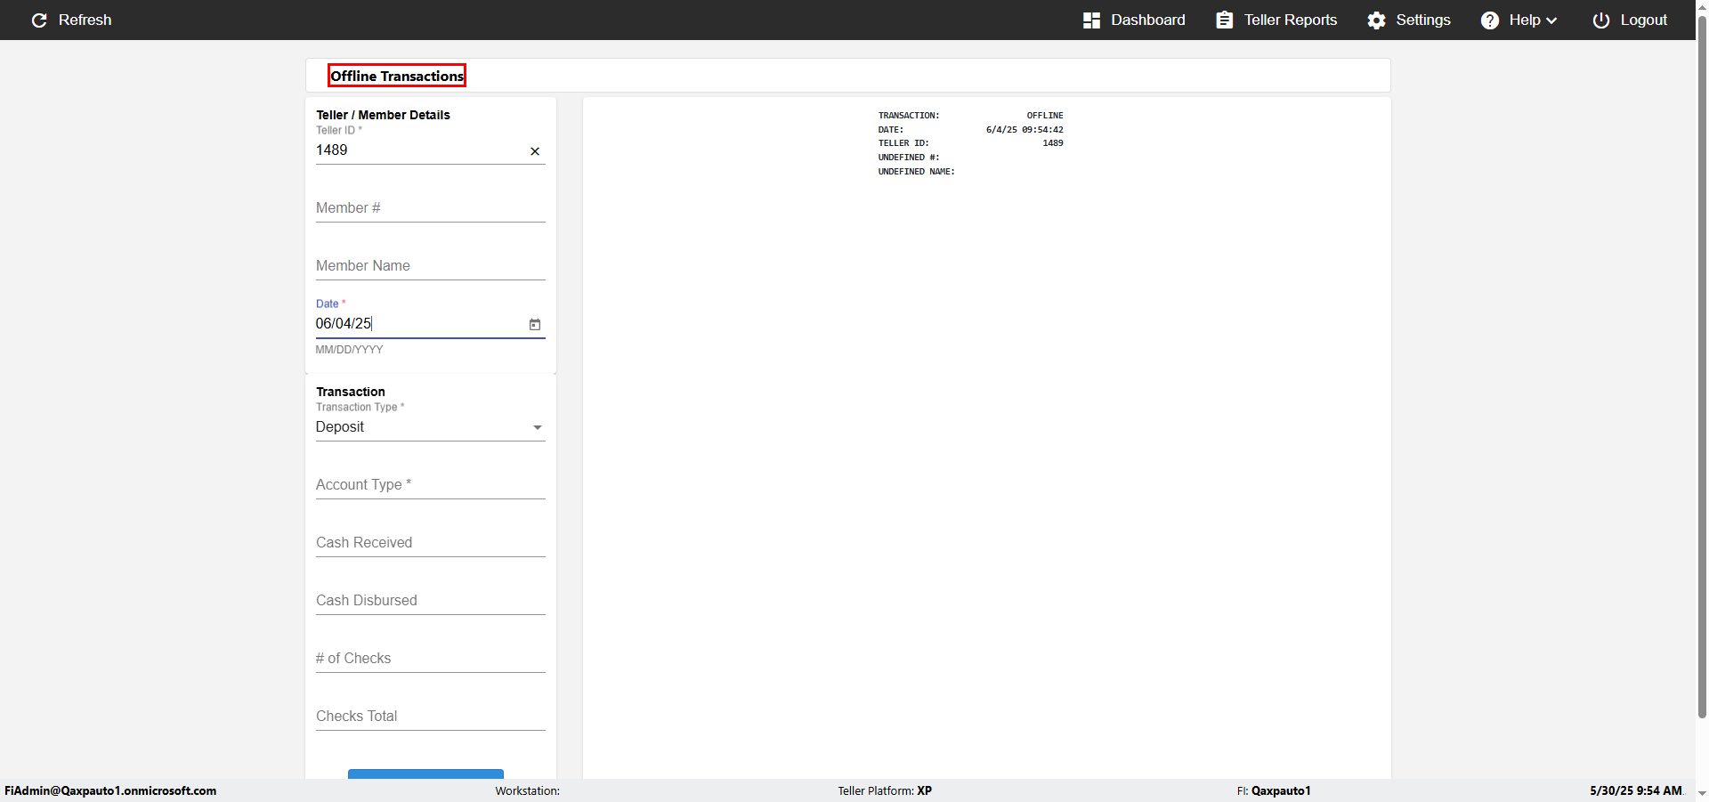Focus the # of Checks field
The height and width of the screenshot is (802, 1709).
(430, 659)
